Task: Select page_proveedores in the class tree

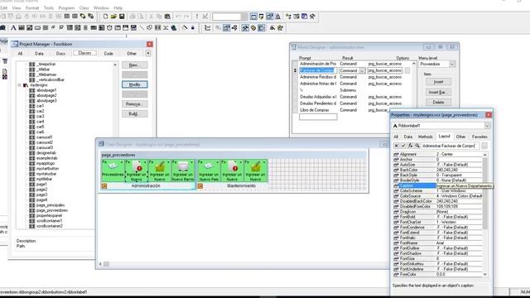Action: [x=51, y=210]
